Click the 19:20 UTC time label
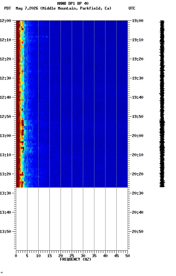176x276 pixels. pos(138,59)
